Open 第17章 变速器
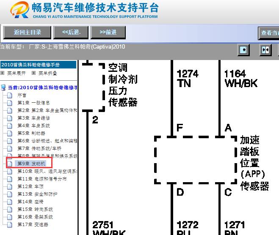The image size is (279, 235). point(33,224)
